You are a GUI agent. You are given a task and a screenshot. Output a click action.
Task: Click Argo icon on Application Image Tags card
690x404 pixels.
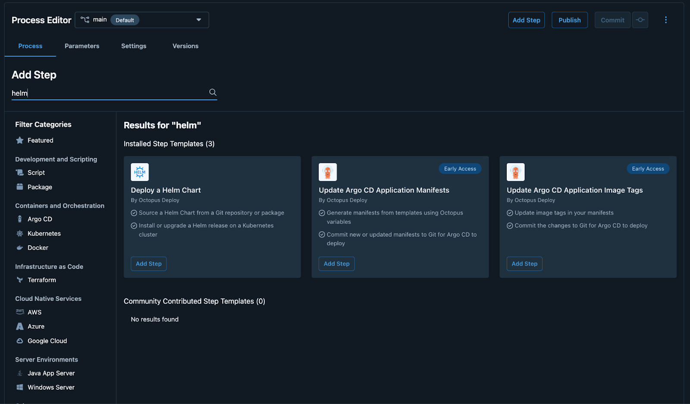point(516,172)
